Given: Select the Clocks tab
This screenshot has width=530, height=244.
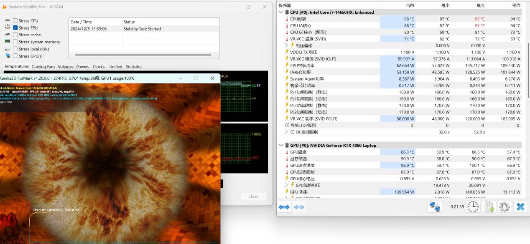Looking at the screenshot, I should tap(99, 67).
